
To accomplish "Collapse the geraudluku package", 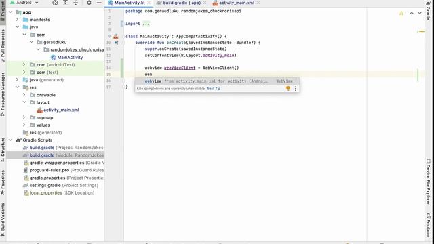I will 31,42.
